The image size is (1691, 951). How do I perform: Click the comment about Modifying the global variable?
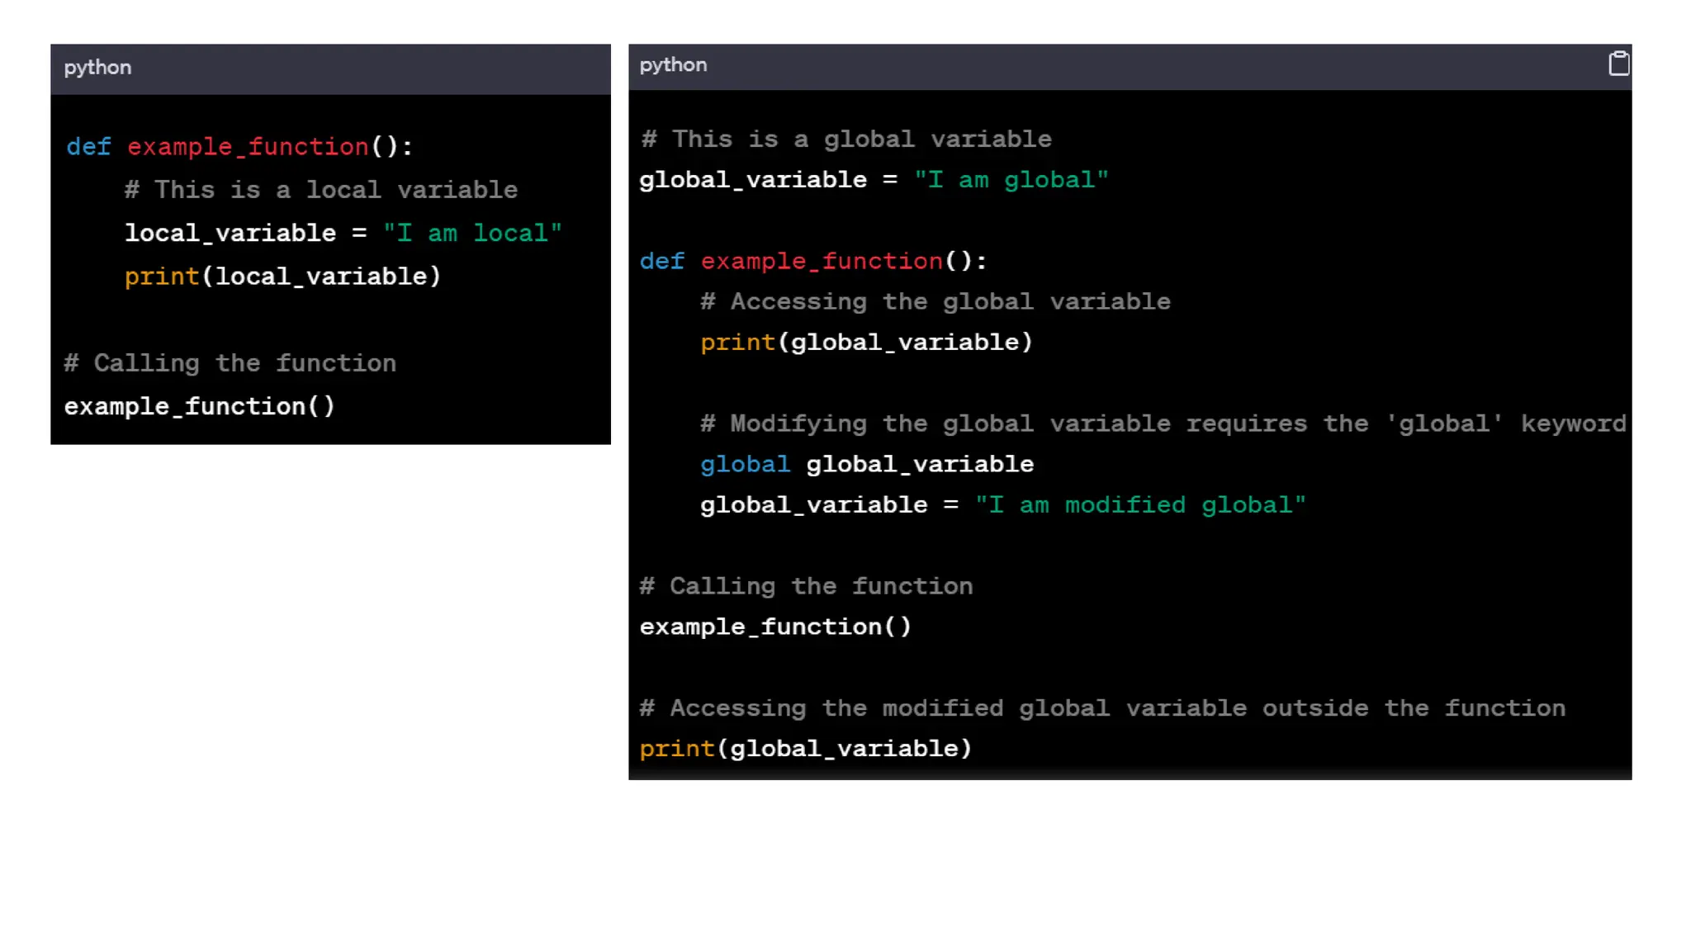pos(1163,423)
